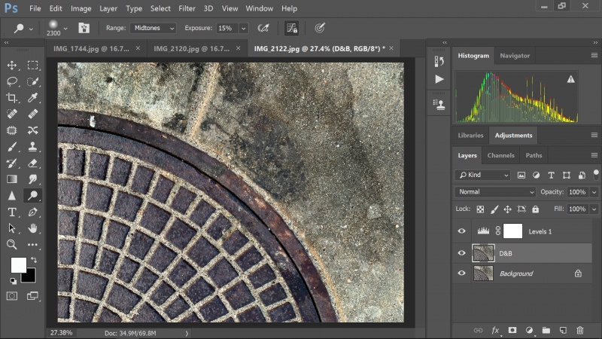Create a new group folder

546,330
